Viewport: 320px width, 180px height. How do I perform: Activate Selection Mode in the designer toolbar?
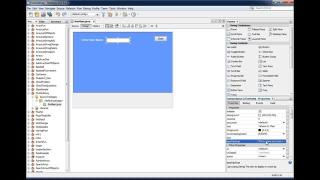coord(107,26)
